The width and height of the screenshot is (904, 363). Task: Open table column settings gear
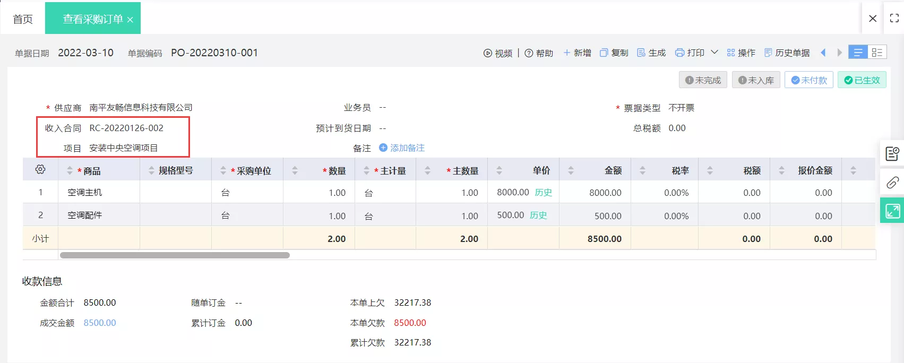coord(40,169)
